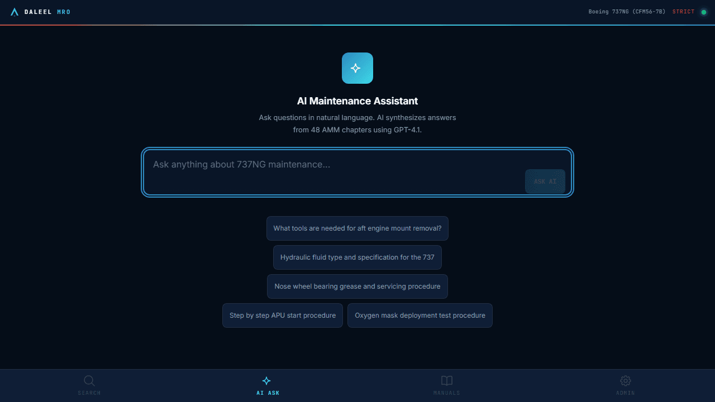Click the '48 AMM chapters using GPT-4.1' text

pyautogui.click(x=366, y=130)
